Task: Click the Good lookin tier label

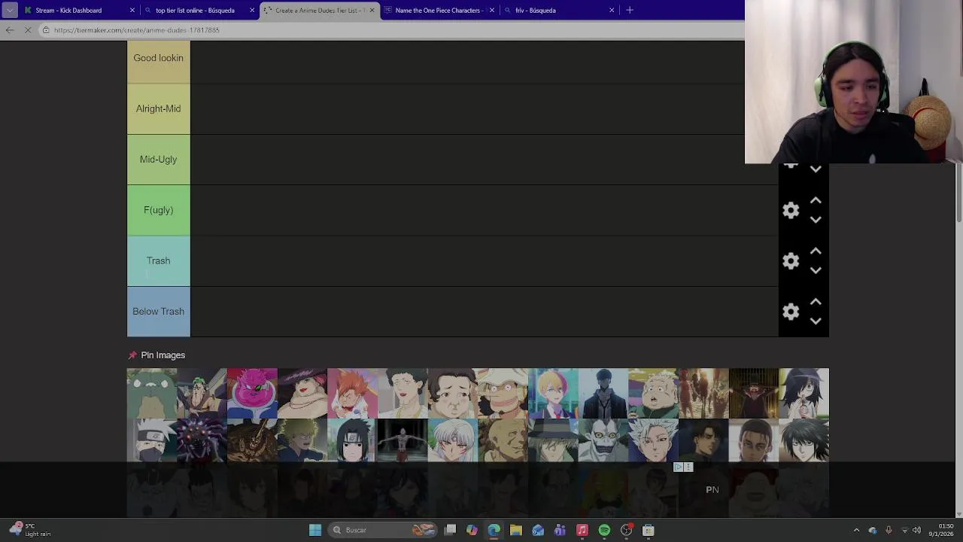Action: point(158,59)
